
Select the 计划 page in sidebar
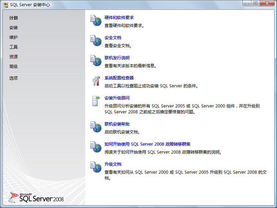pos(14,18)
